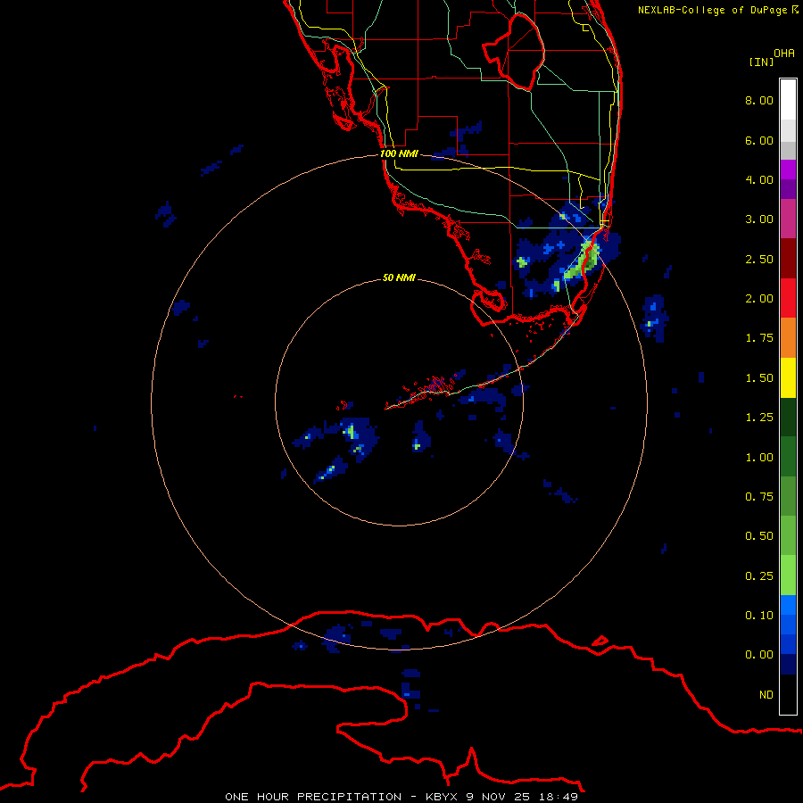803x803 pixels.
Task: Click the 2.00 legend value
Action: click(x=759, y=299)
